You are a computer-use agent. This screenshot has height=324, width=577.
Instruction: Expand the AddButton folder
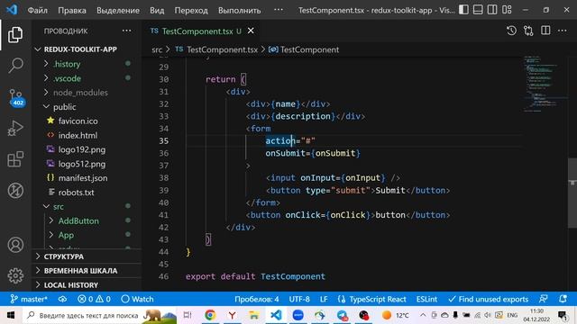87,220
